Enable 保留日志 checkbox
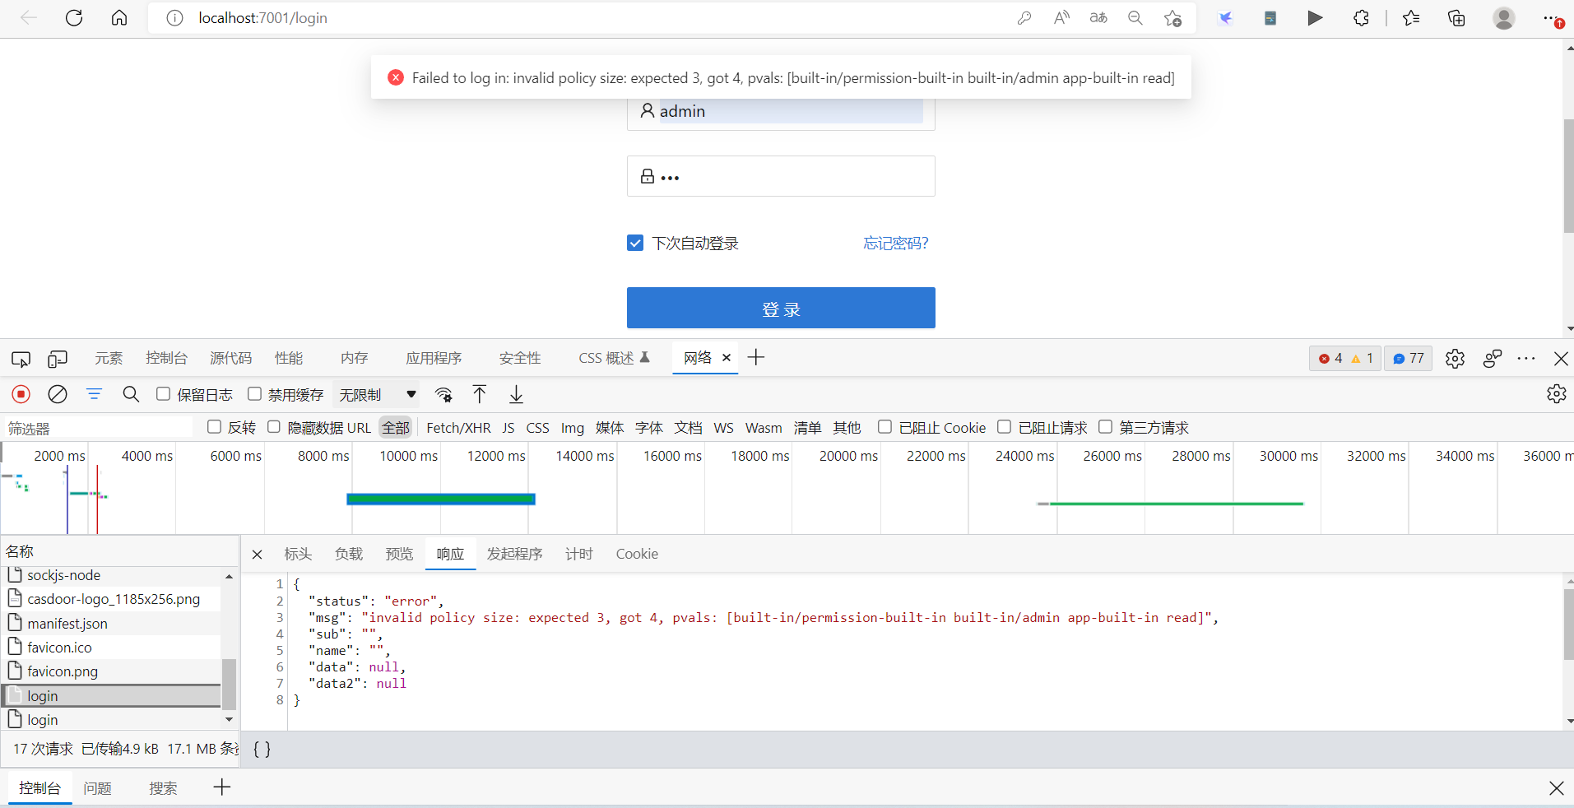1574x808 pixels. tap(163, 394)
